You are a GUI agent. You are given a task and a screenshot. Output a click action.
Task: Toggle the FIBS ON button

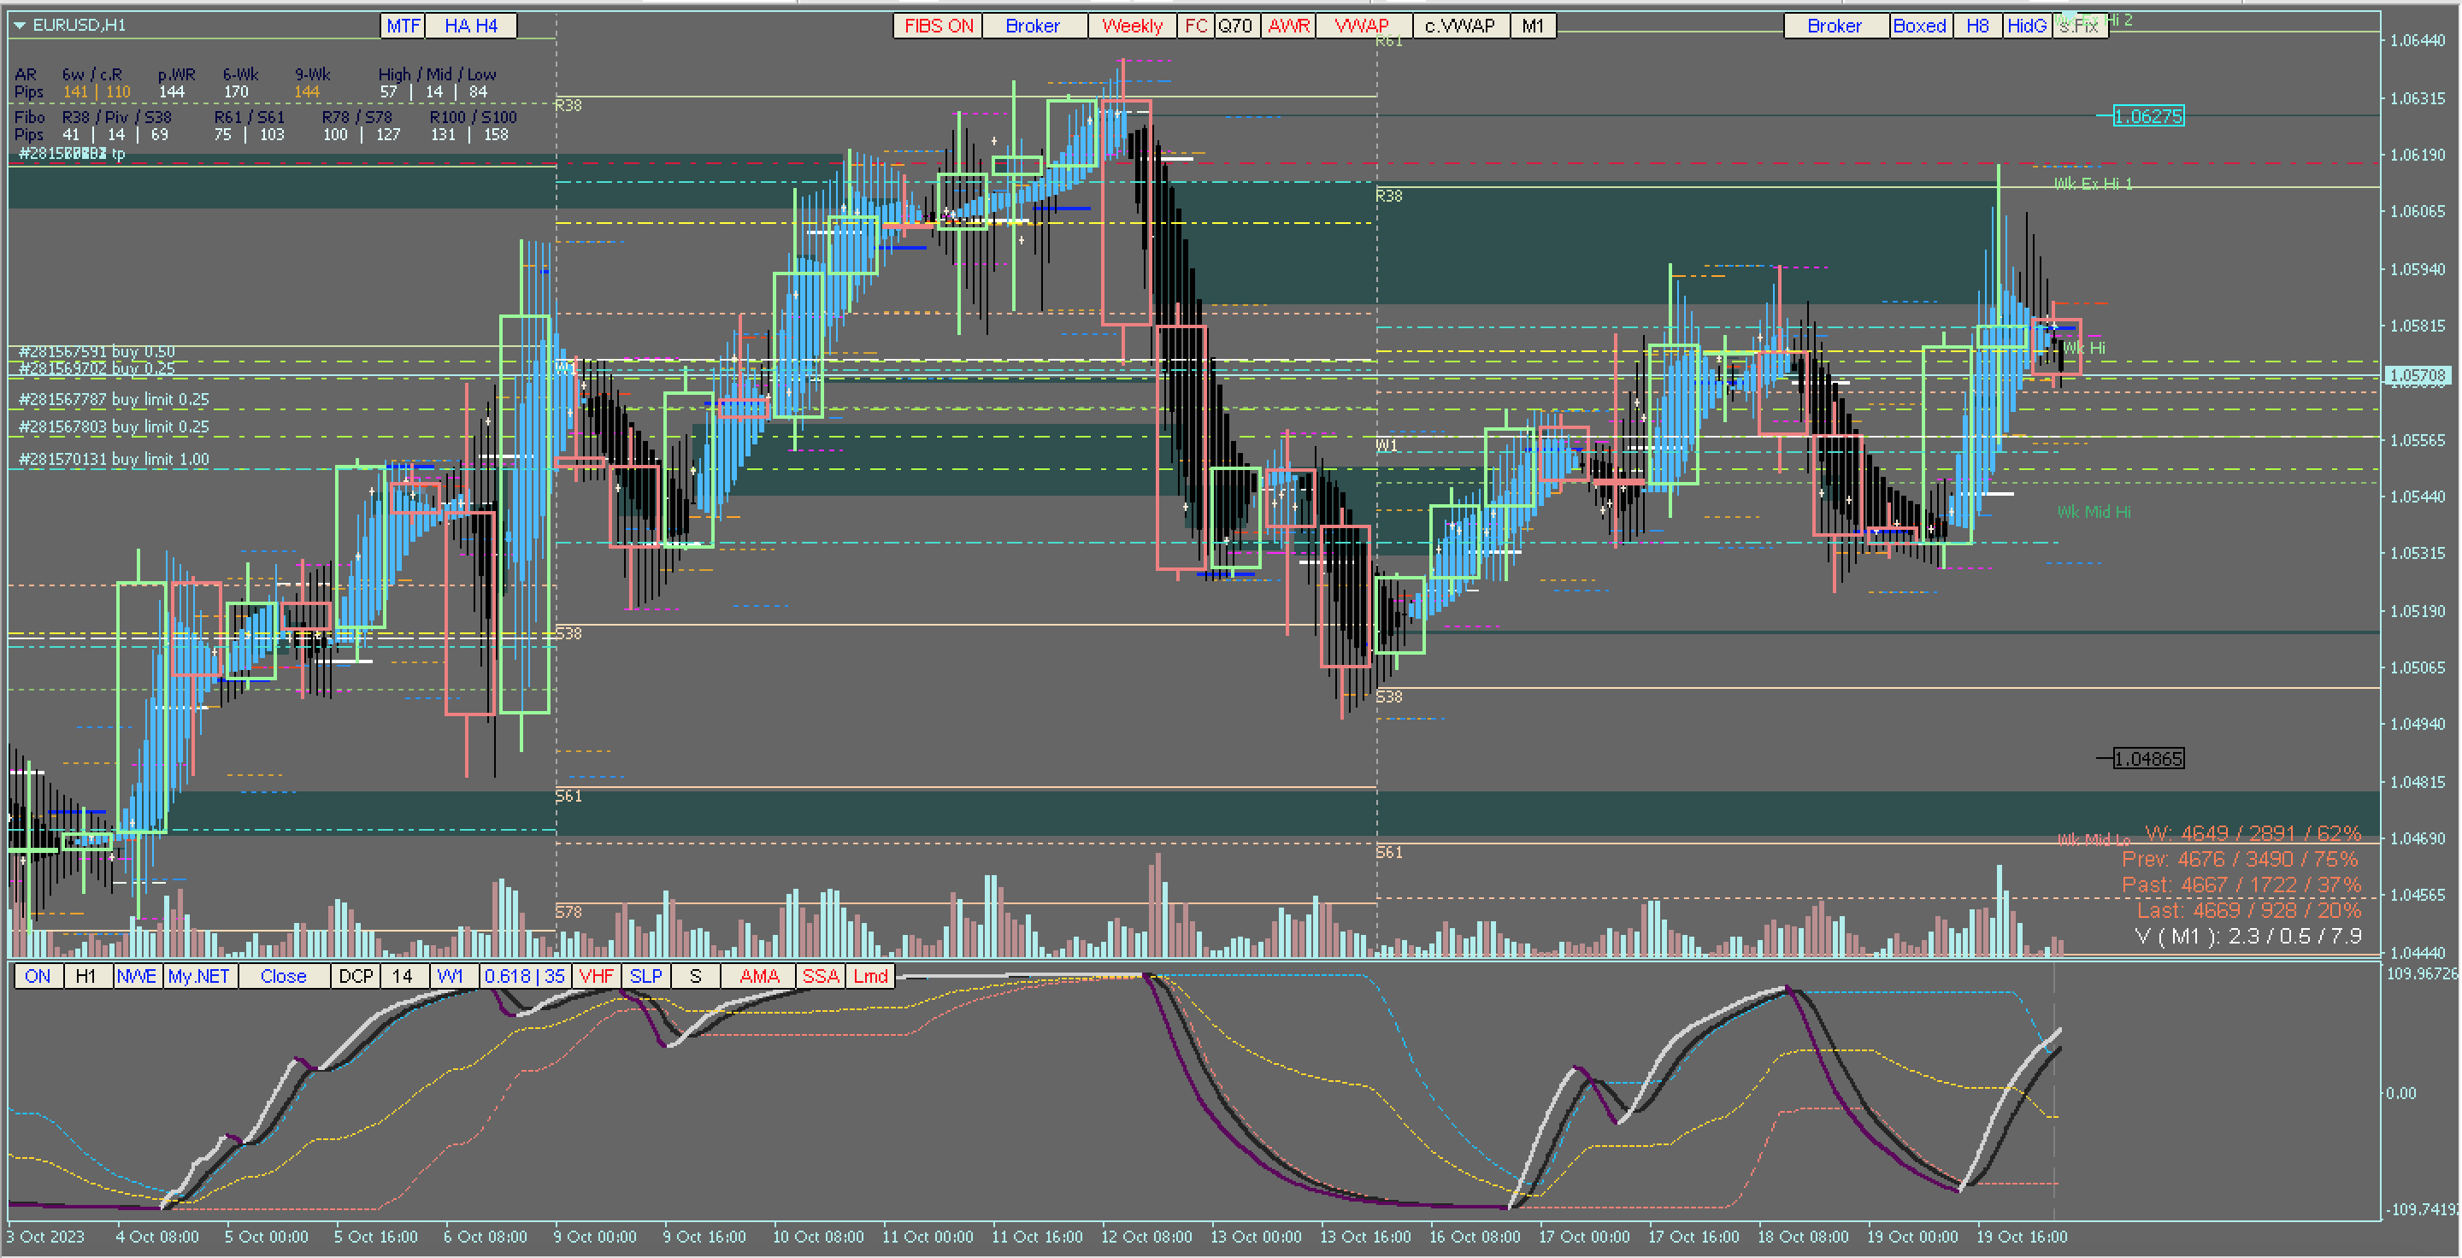coord(938,26)
